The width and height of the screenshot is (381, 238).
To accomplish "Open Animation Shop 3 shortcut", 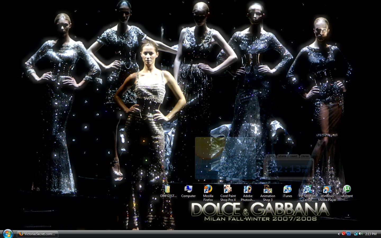I will (x=267, y=189).
